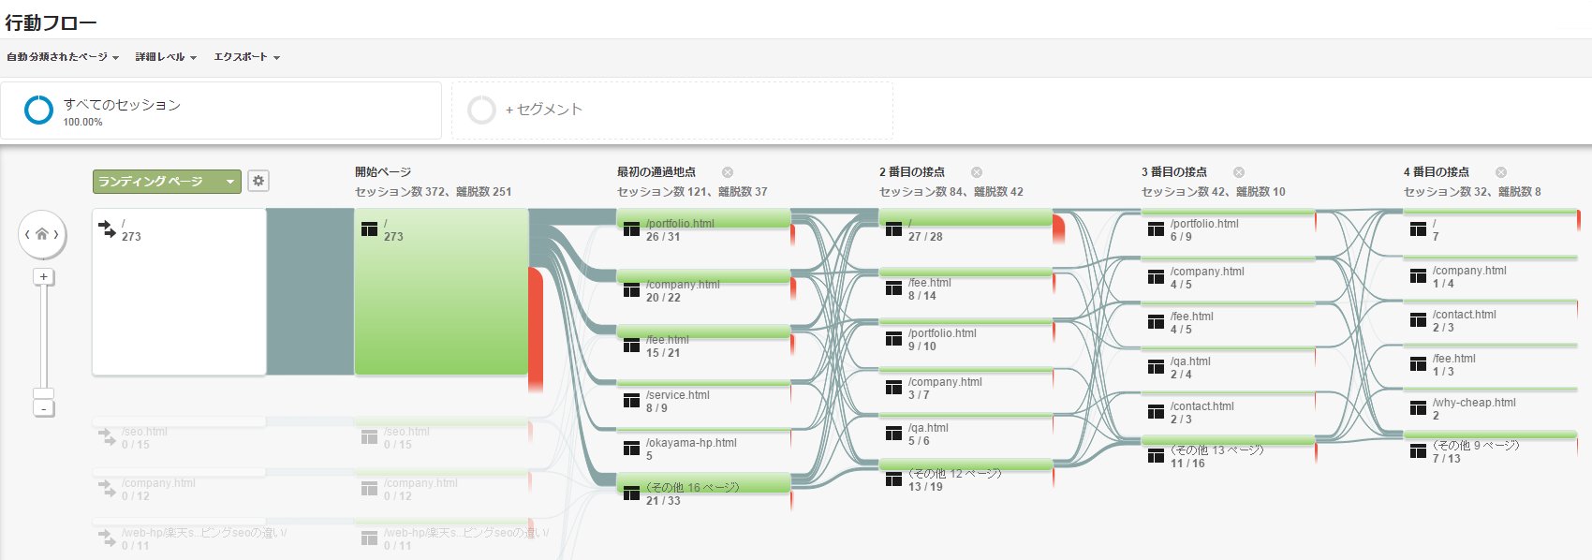Image resolution: width=1592 pixels, height=560 pixels.
Task: Open the 自動分類されたページ menu
Action: [63, 57]
